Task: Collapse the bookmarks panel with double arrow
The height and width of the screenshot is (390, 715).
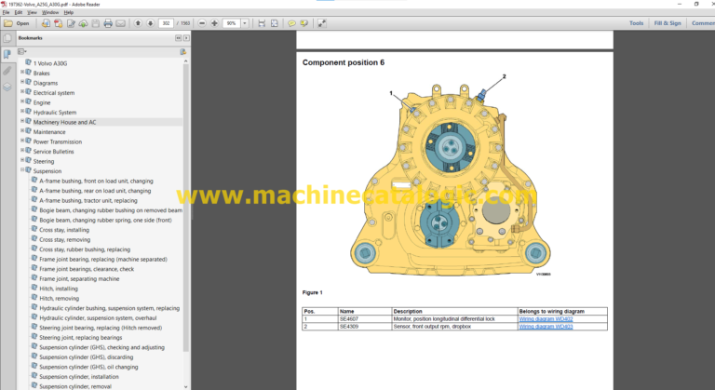Action: (179, 38)
